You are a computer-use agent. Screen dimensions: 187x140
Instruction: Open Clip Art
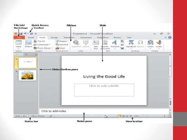coord(39,41)
